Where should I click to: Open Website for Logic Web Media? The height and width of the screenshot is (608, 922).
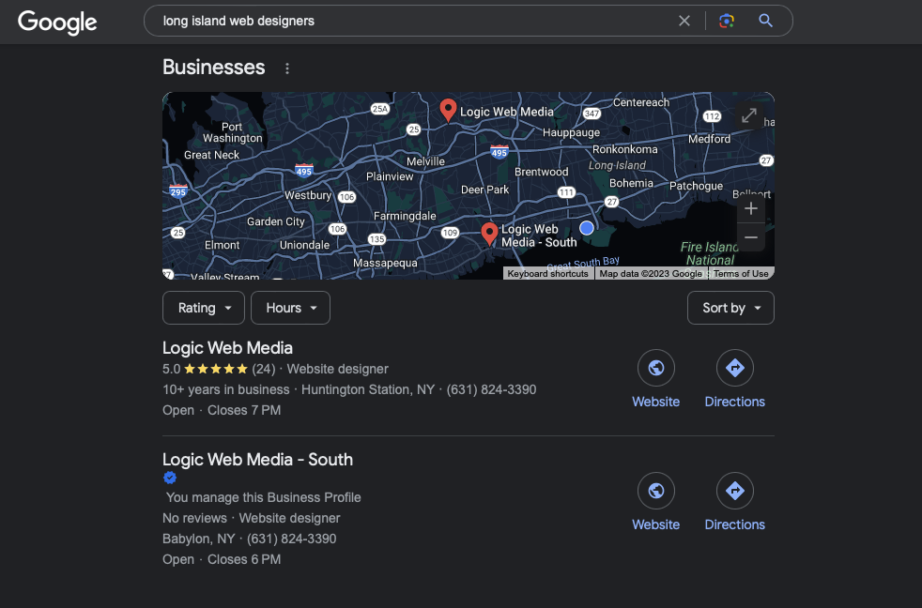[655, 368]
